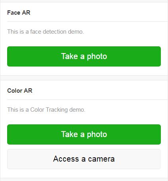Select the Color AR heading
This screenshot has height=181, width=168.
pyautogui.click(x=20, y=91)
